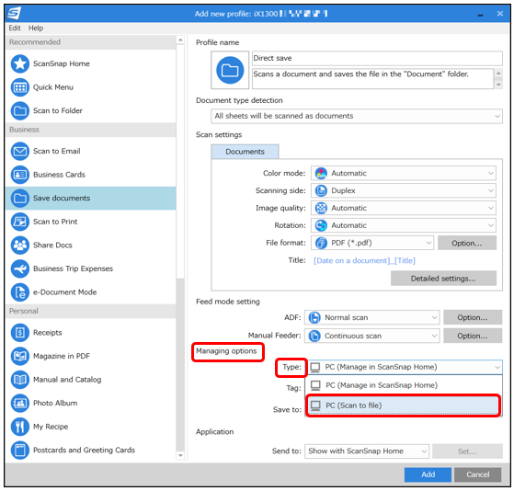
Task: Open the Edit menu
Action: [15, 28]
